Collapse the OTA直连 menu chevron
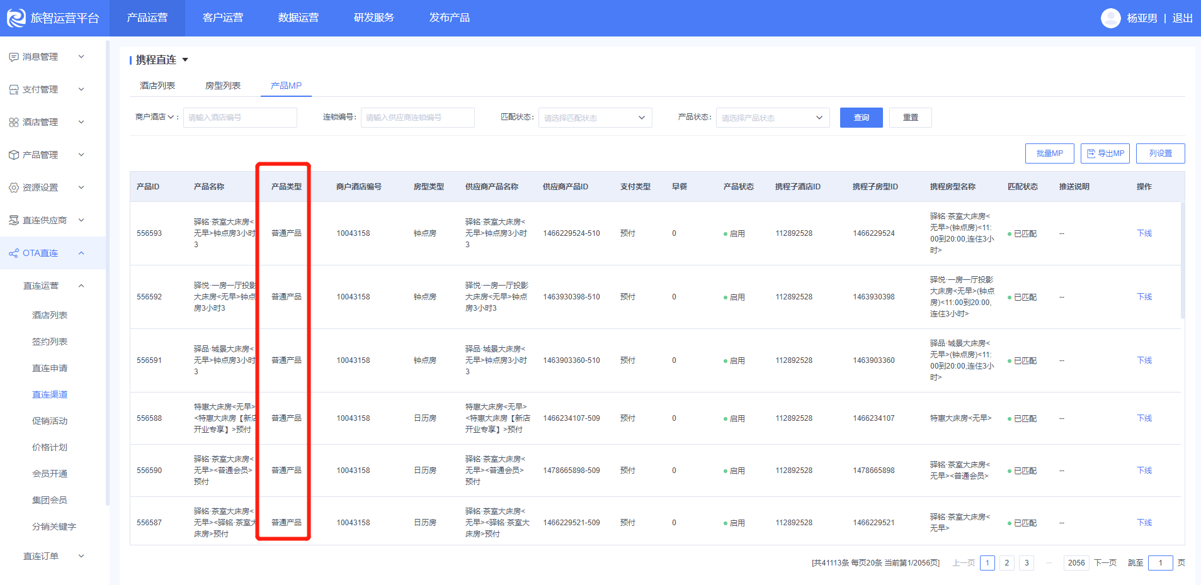 [x=81, y=253]
